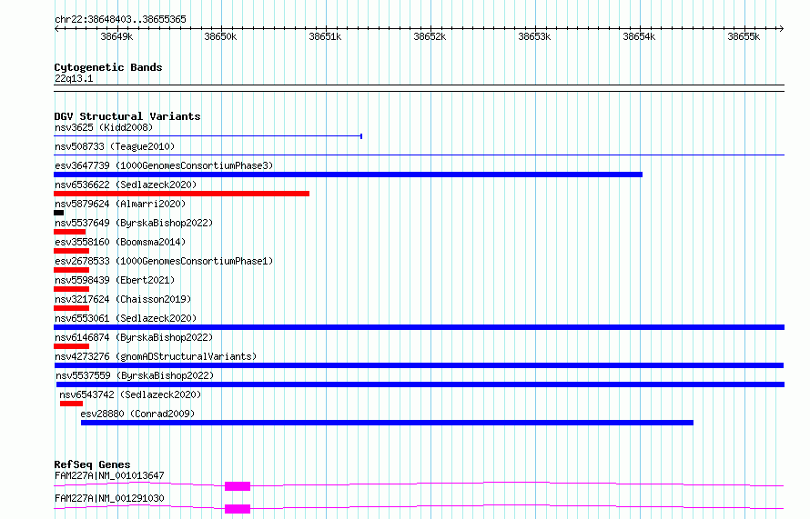Click nsv6536622 (Sedlazeck2020) label
Viewport: 810px width, 519px height.
[x=126, y=185]
